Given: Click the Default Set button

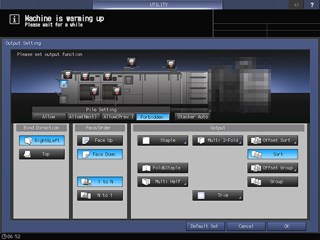Looking at the screenshot, I should [205, 226].
